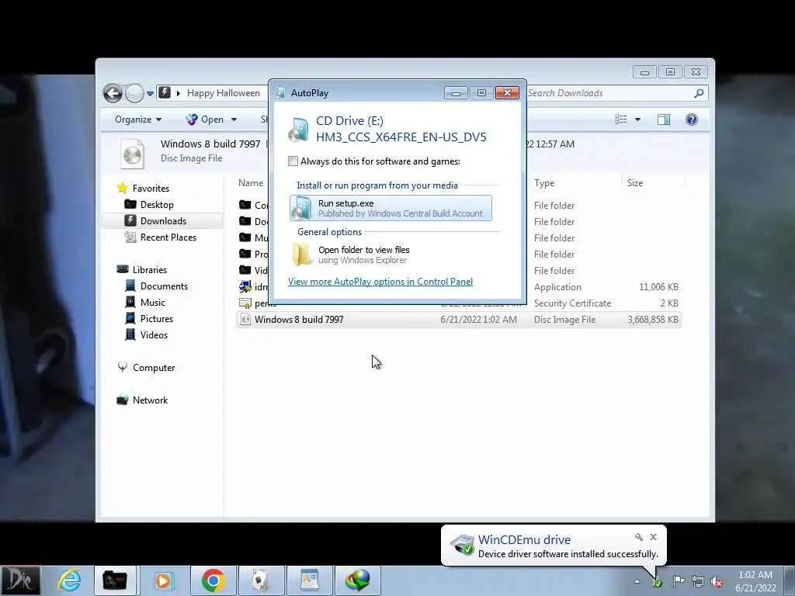795x596 pixels.
Task: Sort by the Type column header
Action: [x=544, y=183]
